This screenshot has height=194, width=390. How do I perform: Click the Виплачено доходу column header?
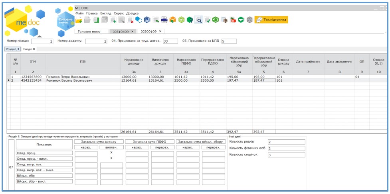click(160, 61)
